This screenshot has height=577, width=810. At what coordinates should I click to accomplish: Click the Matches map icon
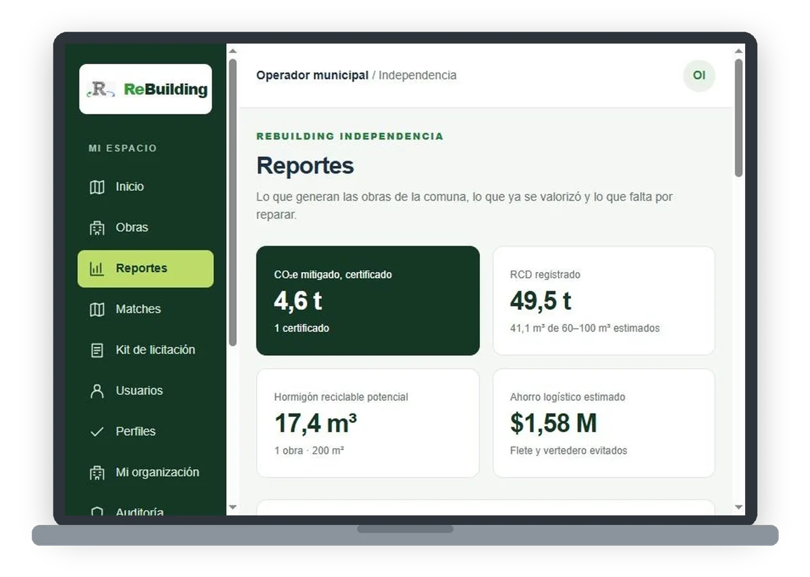(97, 310)
